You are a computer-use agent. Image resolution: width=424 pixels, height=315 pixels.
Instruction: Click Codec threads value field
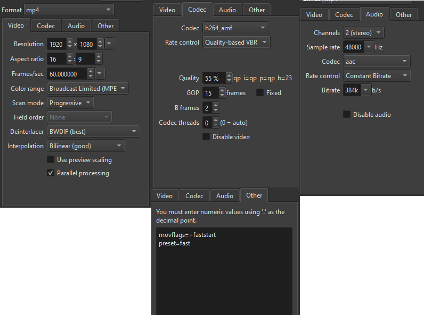pyautogui.click(x=207, y=123)
